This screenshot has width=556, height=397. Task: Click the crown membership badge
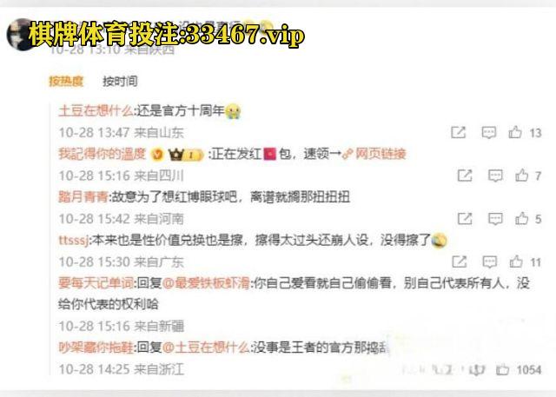point(186,155)
